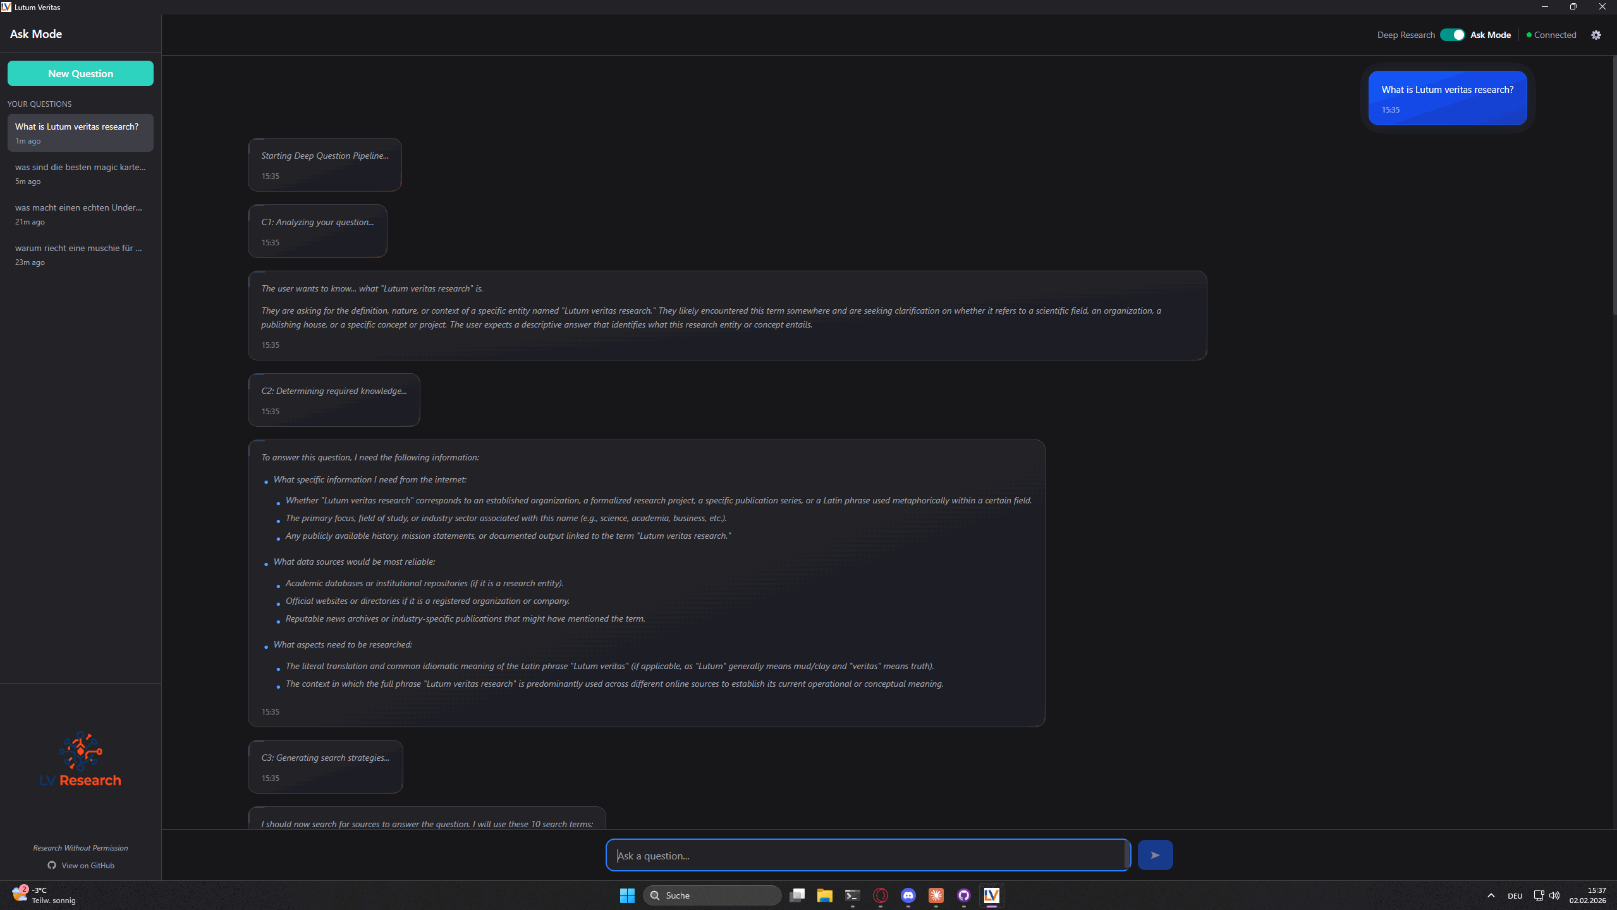Open Windows Terminal from the taskbar
The width and height of the screenshot is (1617, 910).
[x=851, y=895]
